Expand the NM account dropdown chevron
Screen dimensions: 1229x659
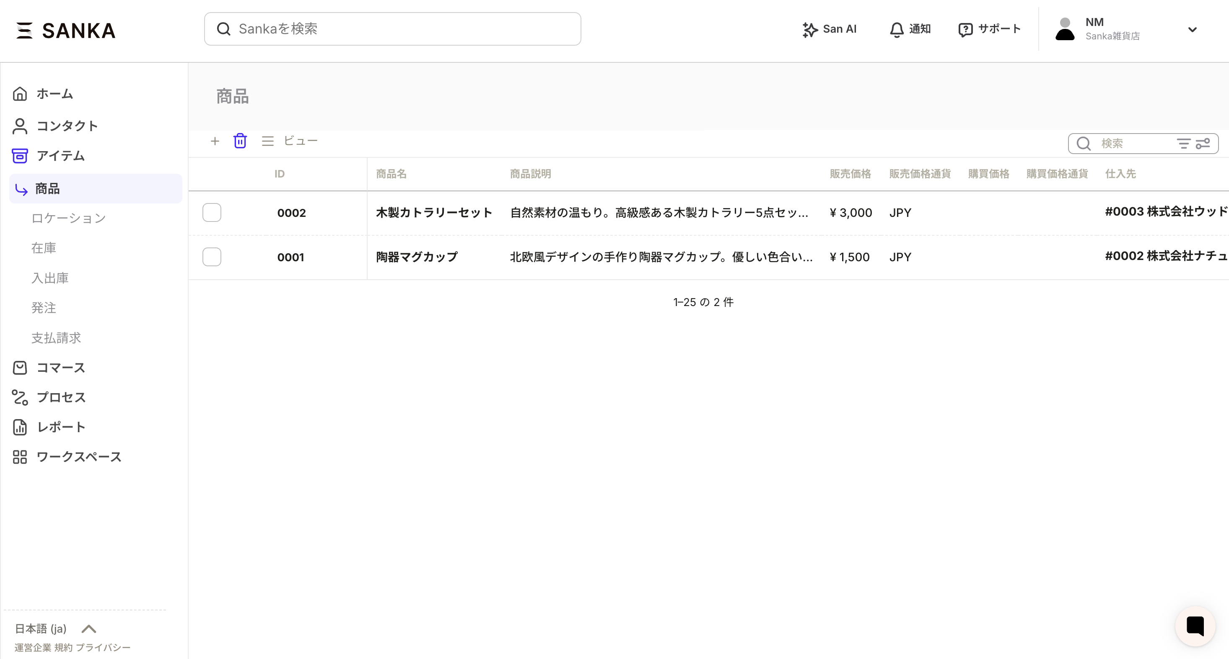click(x=1192, y=30)
